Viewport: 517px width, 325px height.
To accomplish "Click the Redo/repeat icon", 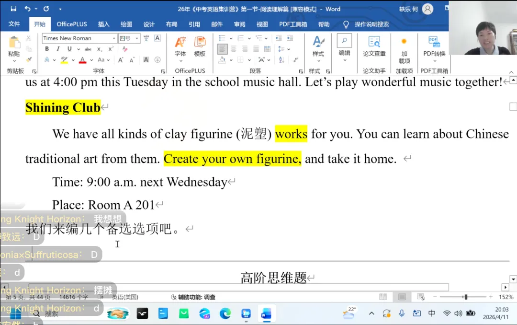I will click(46, 9).
